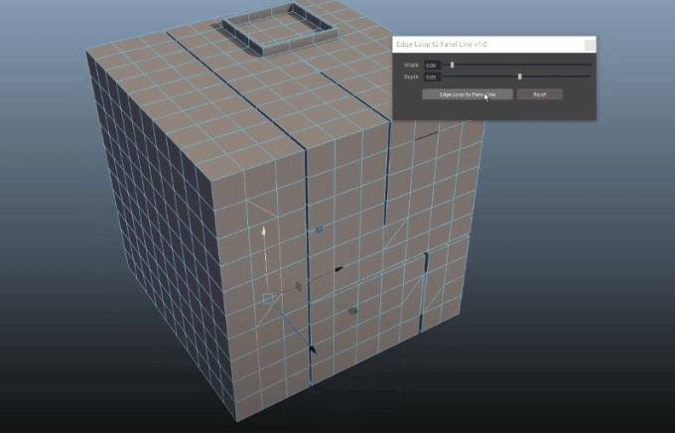Select the downward-pointing manipulator arrow near cube bottom
The width and height of the screenshot is (675, 433).
312,349
